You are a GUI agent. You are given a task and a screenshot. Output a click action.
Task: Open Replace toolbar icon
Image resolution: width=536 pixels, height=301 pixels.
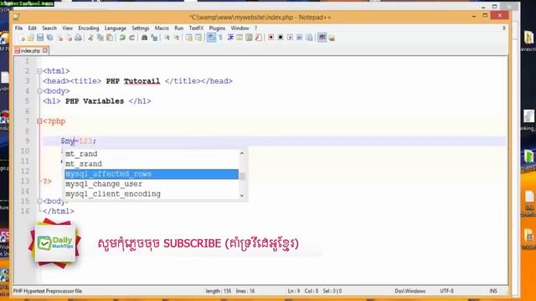tap(154, 38)
